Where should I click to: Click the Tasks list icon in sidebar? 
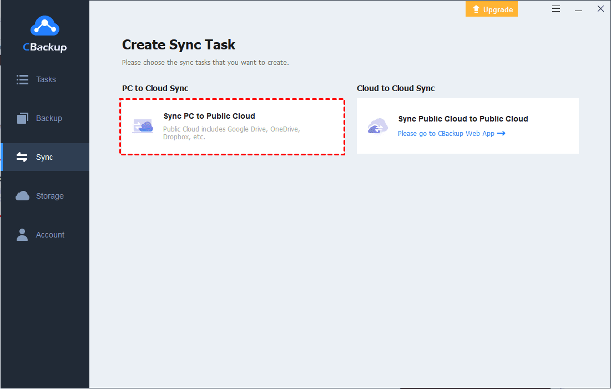pyautogui.click(x=22, y=79)
